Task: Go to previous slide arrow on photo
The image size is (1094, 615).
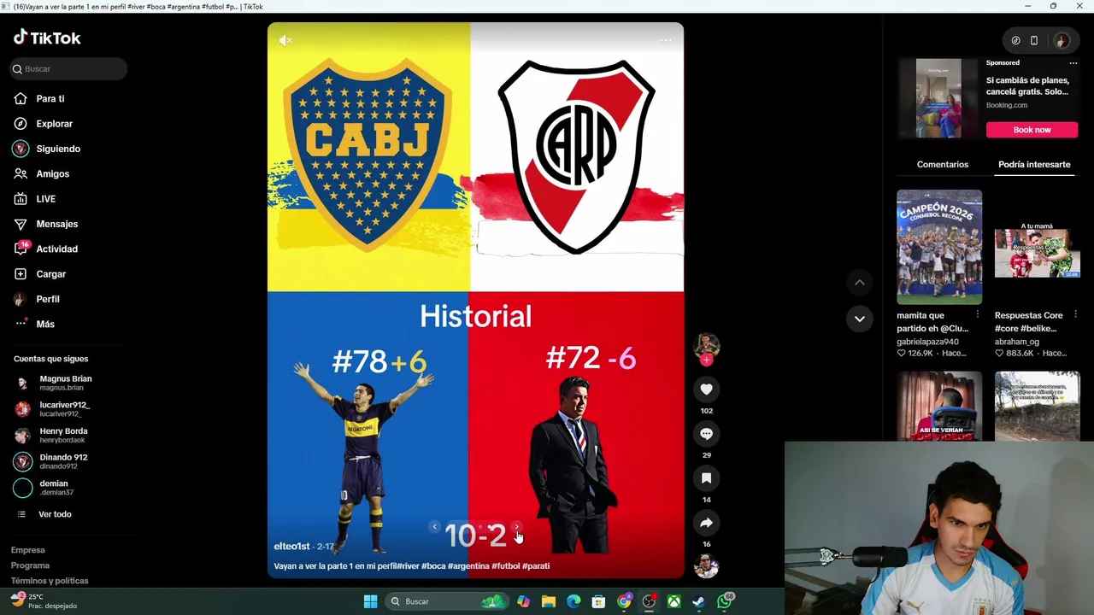Action: point(434,526)
